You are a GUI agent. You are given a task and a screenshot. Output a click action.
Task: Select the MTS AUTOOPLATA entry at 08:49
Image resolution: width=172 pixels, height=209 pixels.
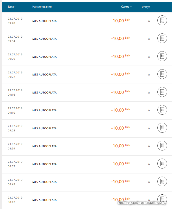(x=44, y=182)
